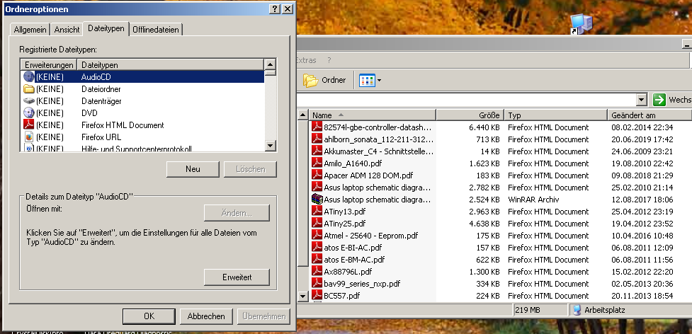Open the Extras menu
This screenshot has height=334, width=692.
(306, 60)
